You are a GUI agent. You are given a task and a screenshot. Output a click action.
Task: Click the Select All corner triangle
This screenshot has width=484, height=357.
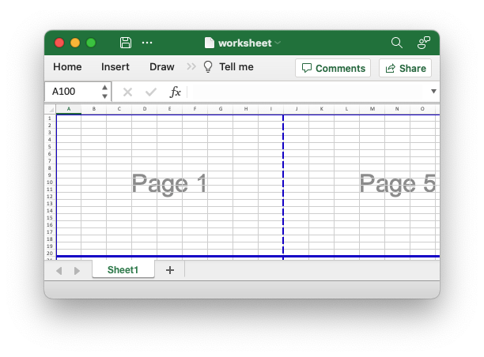pos(51,109)
